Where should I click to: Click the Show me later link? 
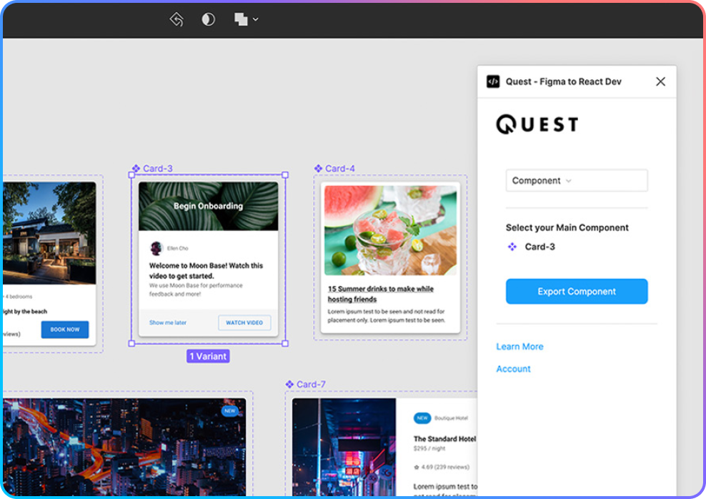pos(167,322)
